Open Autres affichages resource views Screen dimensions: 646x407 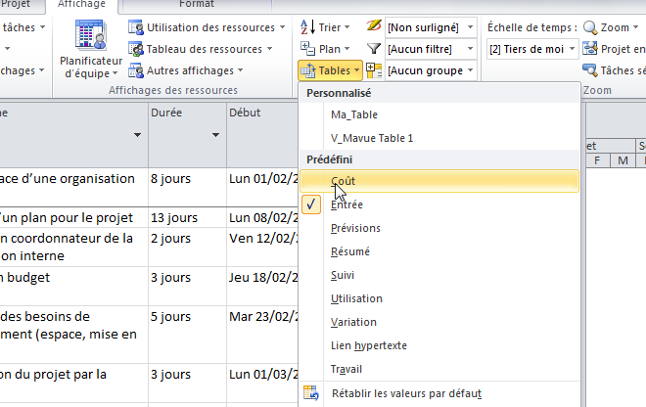135,70
